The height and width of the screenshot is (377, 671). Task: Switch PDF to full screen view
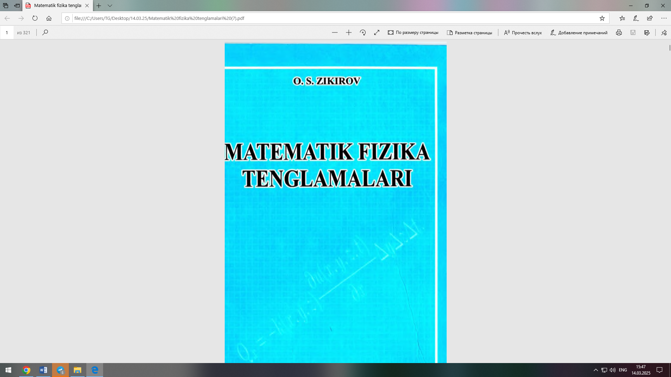point(377,32)
